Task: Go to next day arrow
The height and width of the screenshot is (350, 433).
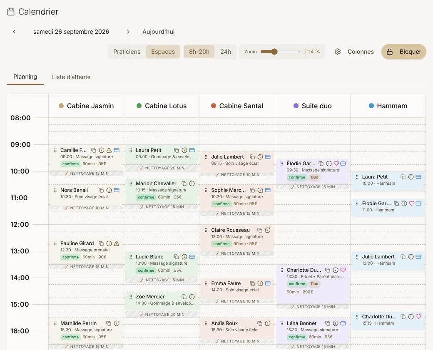Action: pyautogui.click(x=128, y=32)
